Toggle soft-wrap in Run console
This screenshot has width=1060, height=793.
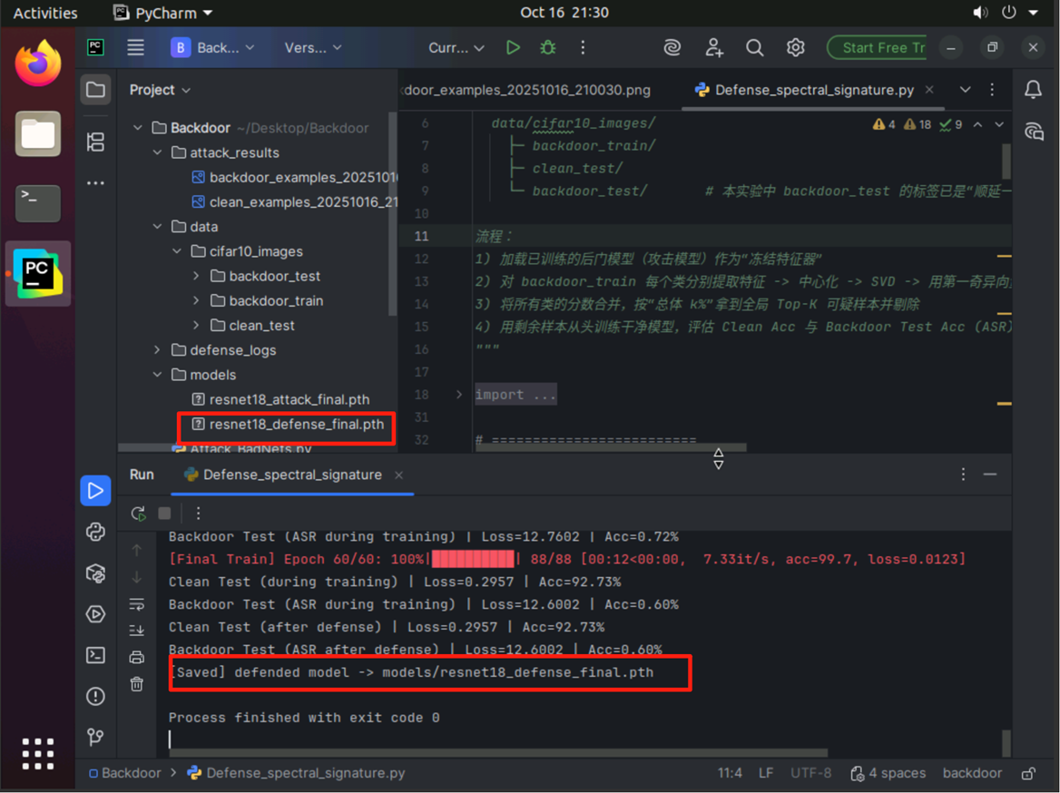(137, 604)
